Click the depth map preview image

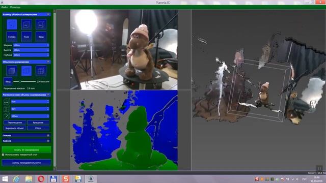click(x=124, y=130)
